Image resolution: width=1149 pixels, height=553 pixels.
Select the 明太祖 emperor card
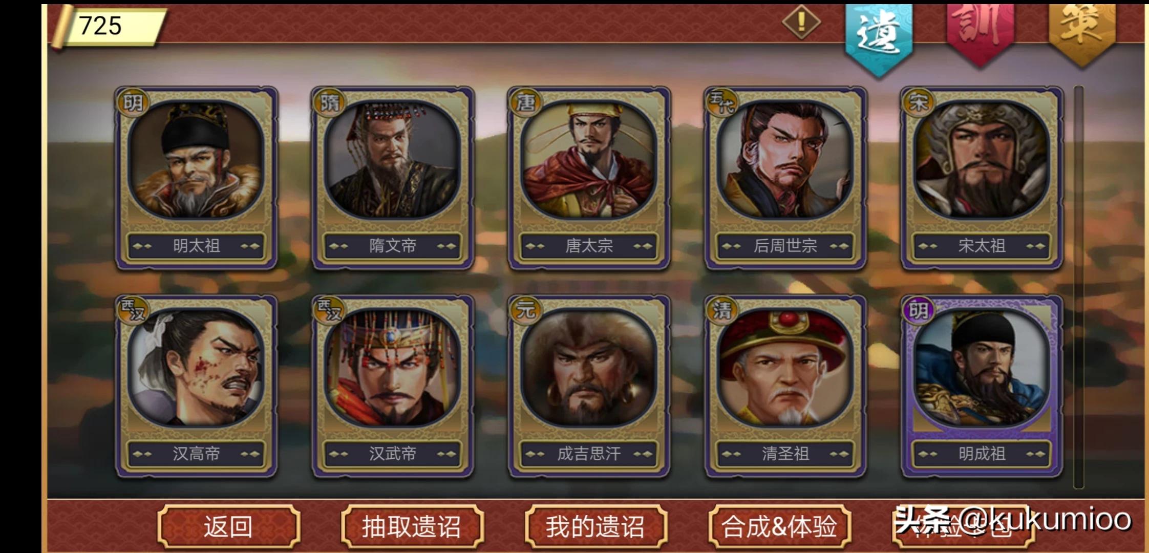pyautogui.click(x=196, y=178)
